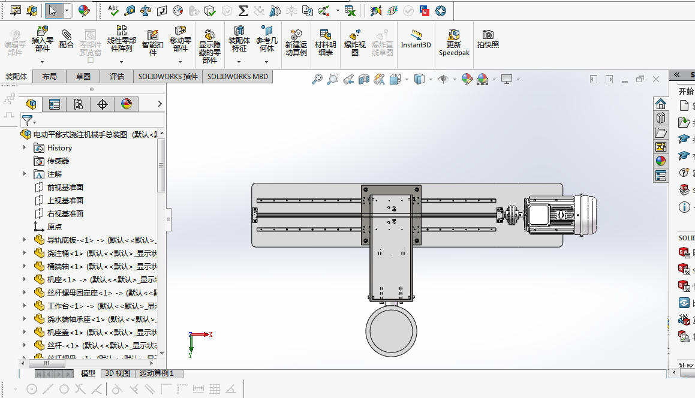Expand the 浇注桶<1> component node
The width and height of the screenshot is (695, 398).
click(25, 253)
